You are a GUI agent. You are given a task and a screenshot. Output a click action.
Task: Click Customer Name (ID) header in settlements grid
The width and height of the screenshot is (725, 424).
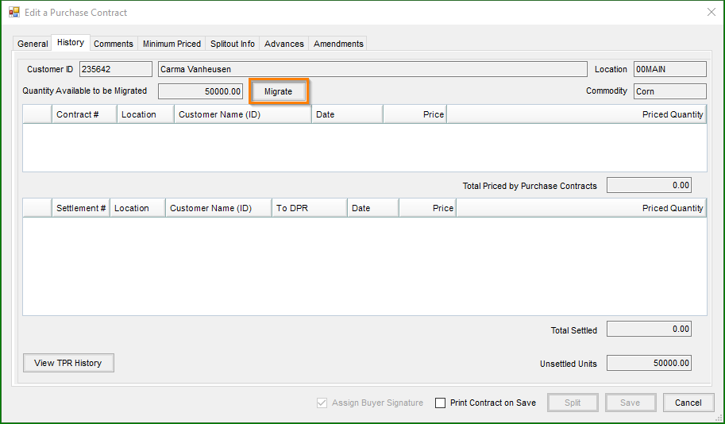point(218,208)
